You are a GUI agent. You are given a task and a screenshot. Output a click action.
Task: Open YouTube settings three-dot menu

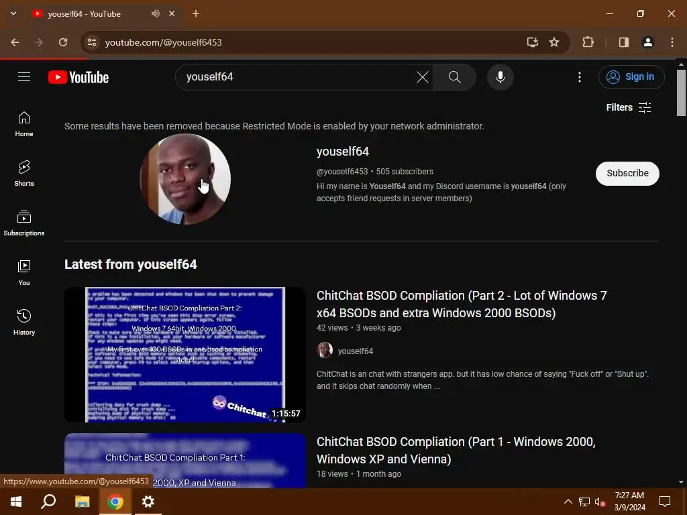point(580,77)
